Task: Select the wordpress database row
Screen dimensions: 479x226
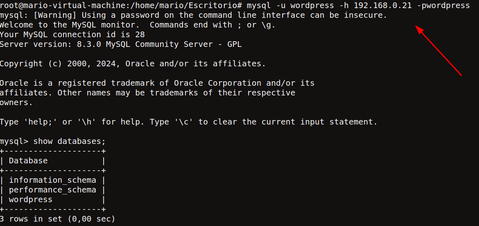Action: 53,200
